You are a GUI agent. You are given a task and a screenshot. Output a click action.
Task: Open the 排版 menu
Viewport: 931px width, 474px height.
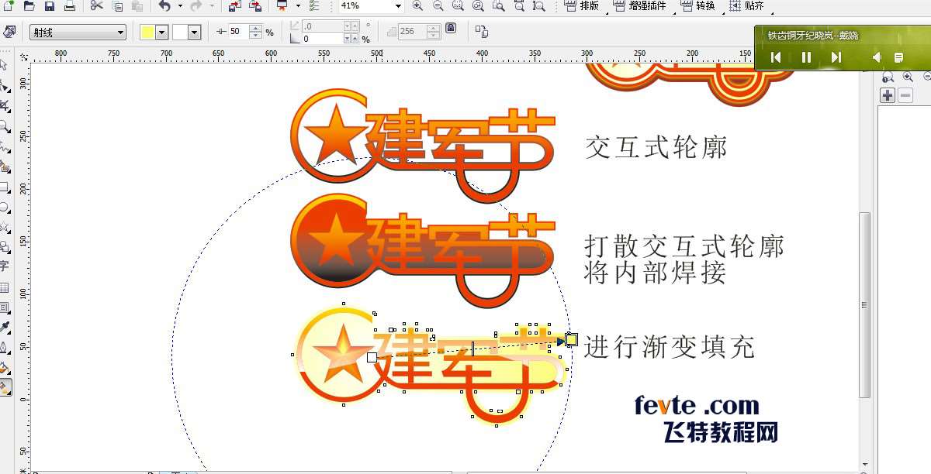pyautogui.click(x=583, y=6)
